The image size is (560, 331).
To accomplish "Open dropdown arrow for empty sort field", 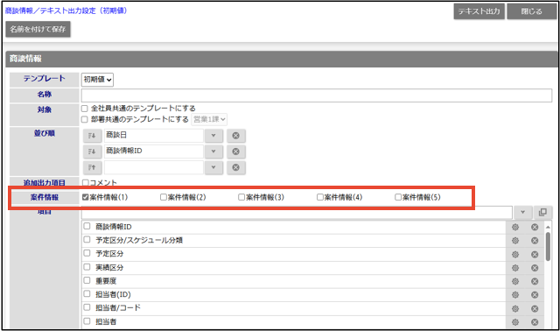I will [x=213, y=167].
